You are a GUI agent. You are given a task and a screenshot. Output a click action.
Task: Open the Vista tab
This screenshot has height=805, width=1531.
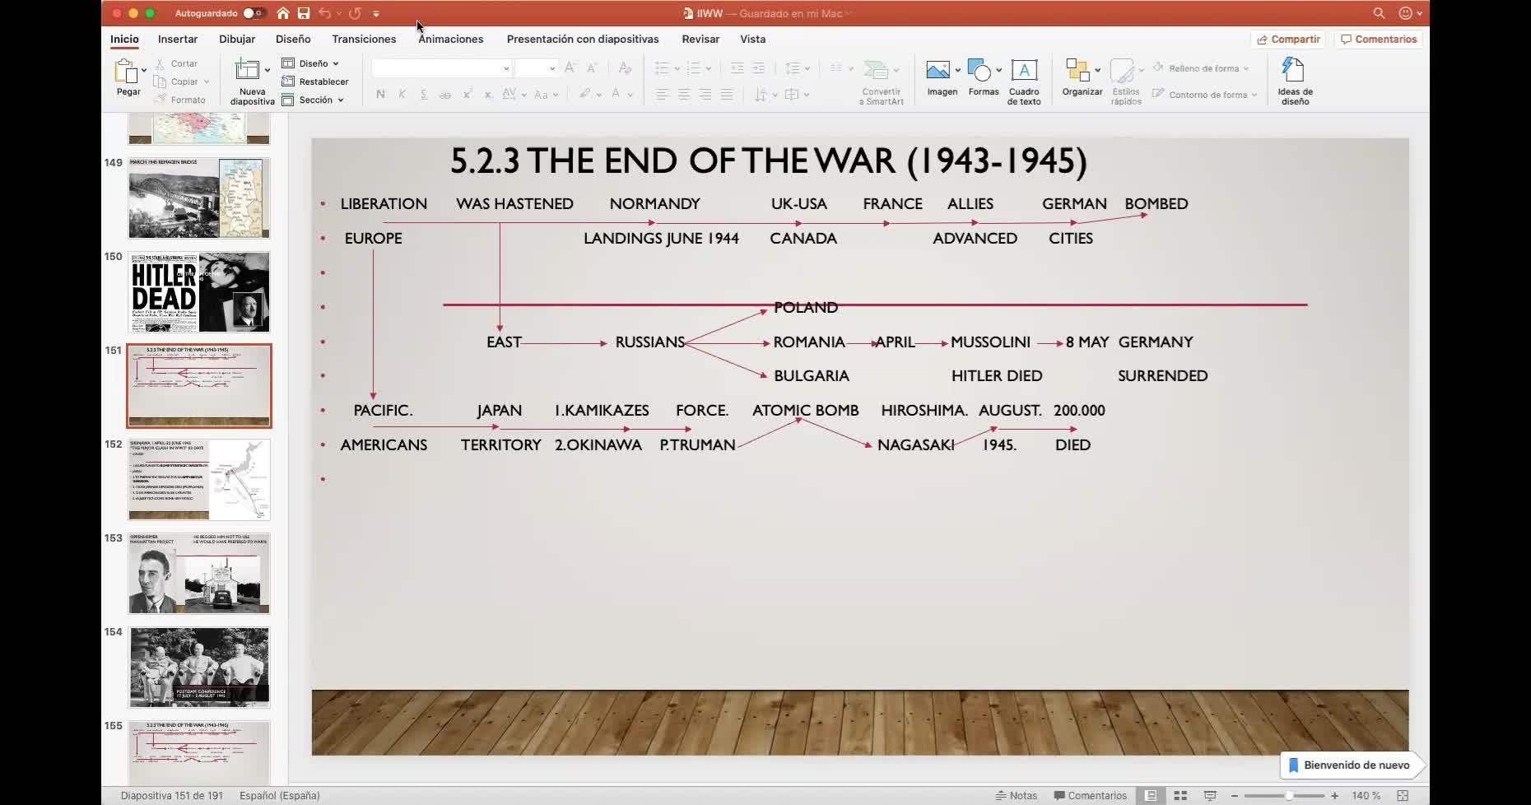[752, 39]
